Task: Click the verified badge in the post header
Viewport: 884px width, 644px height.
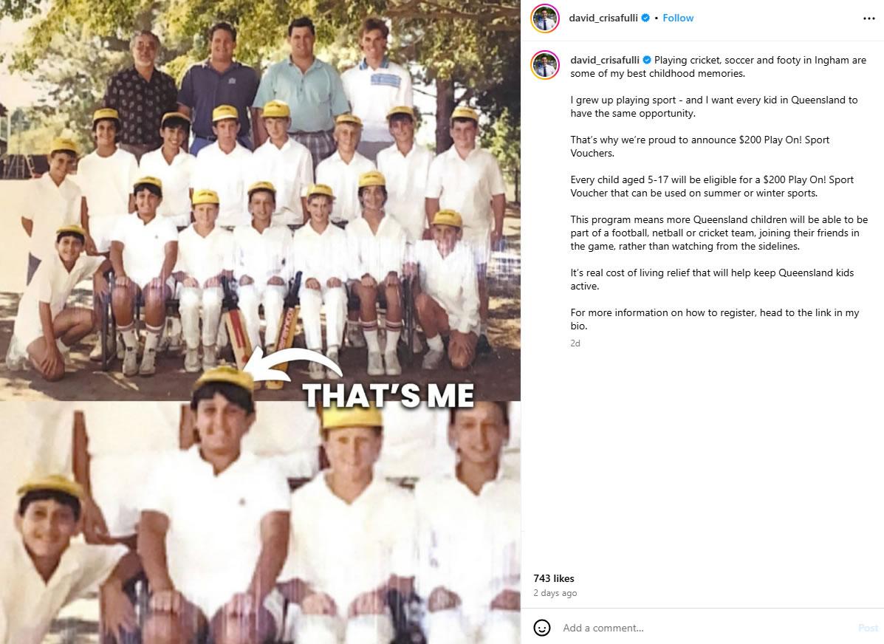Action: pyautogui.click(x=645, y=18)
